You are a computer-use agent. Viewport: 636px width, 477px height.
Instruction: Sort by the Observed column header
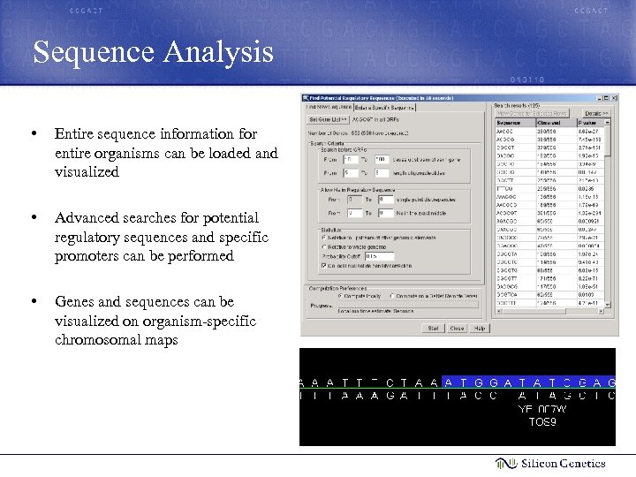(556, 123)
